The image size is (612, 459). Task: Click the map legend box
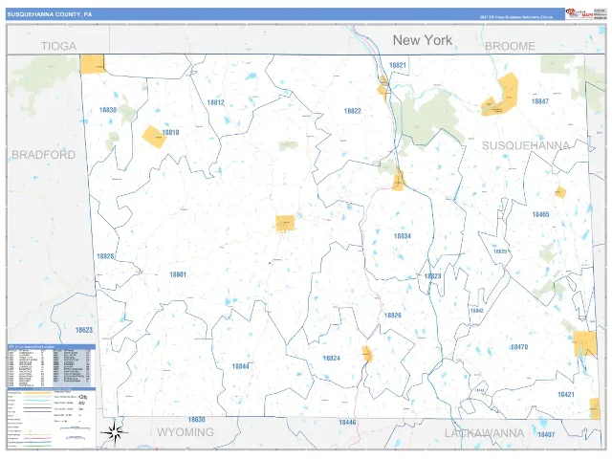coord(52,418)
